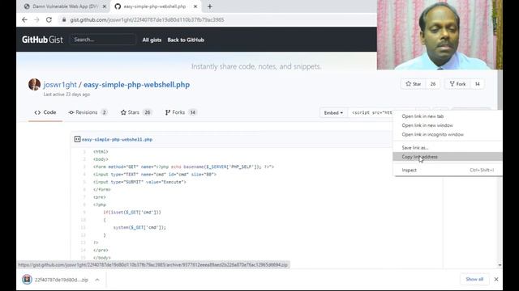Click the page vertical scrollbar down arrow
Image resolution: width=519 pixels, height=291 pixels.
tap(500, 265)
